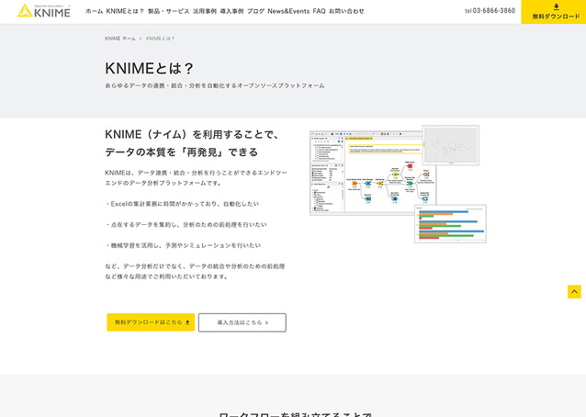Click KNIME ホーム breadcrumb link
586x417 pixels.
(120, 39)
